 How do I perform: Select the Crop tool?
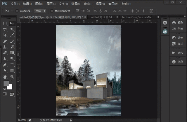pyautogui.click(x=5, y=35)
